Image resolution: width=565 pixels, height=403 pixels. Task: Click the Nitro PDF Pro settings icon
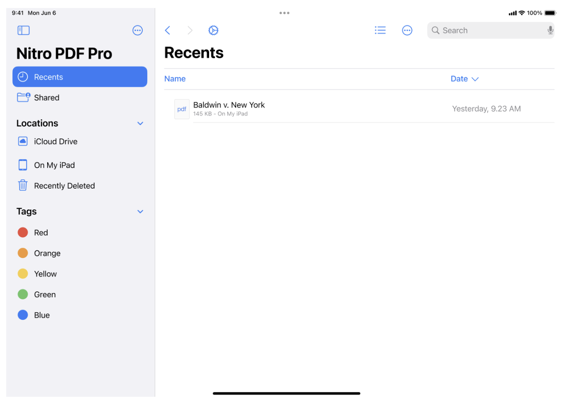(x=213, y=30)
